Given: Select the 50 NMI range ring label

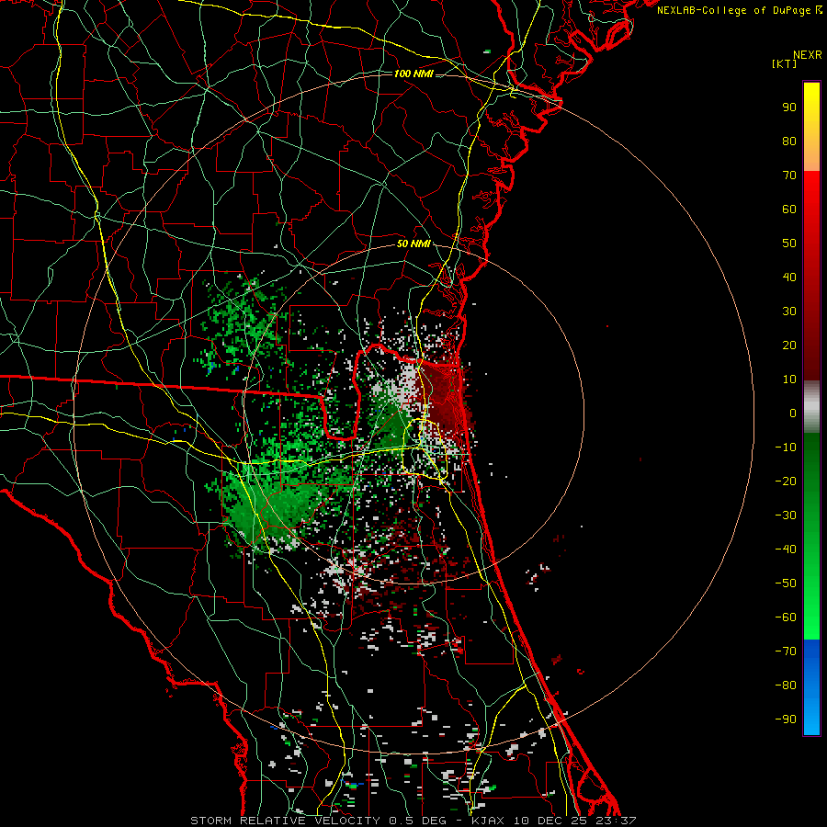Looking at the screenshot, I should 413,244.
